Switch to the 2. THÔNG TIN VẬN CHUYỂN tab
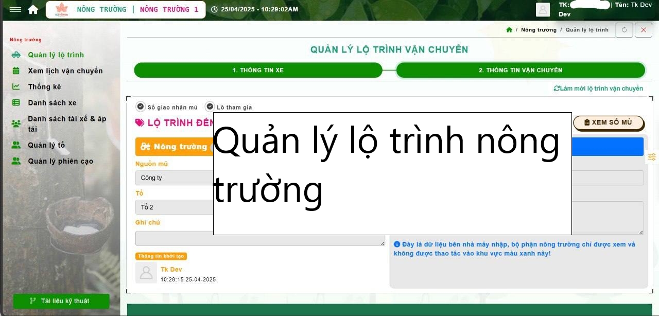The width and height of the screenshot is (659, 316). [x=521, y=70]
